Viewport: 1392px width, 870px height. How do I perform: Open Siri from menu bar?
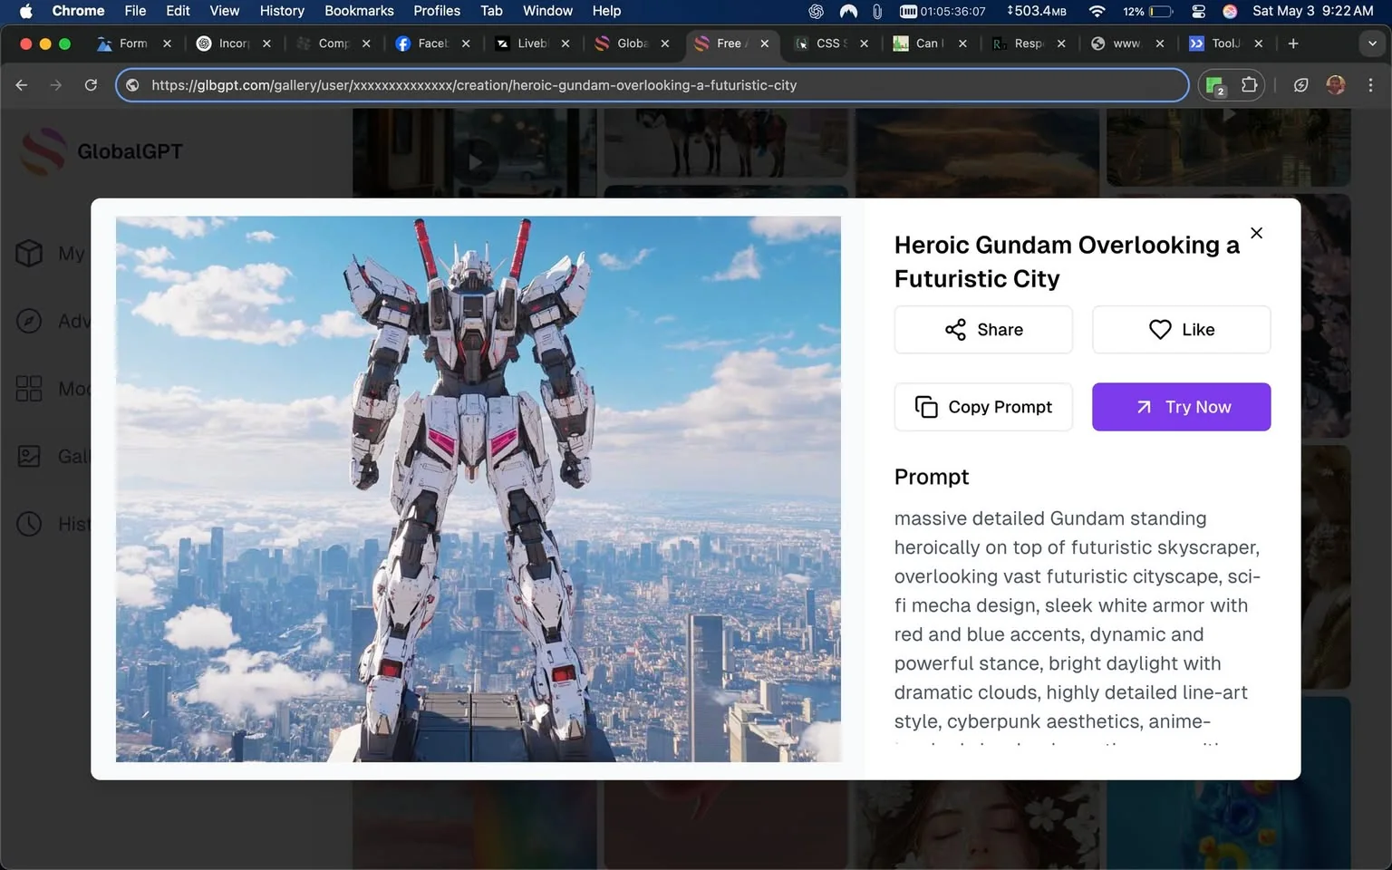1230,11
